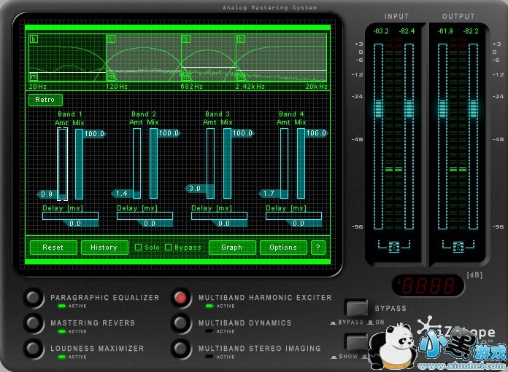Click the Band 2 Mix slider

pos(153,163)
